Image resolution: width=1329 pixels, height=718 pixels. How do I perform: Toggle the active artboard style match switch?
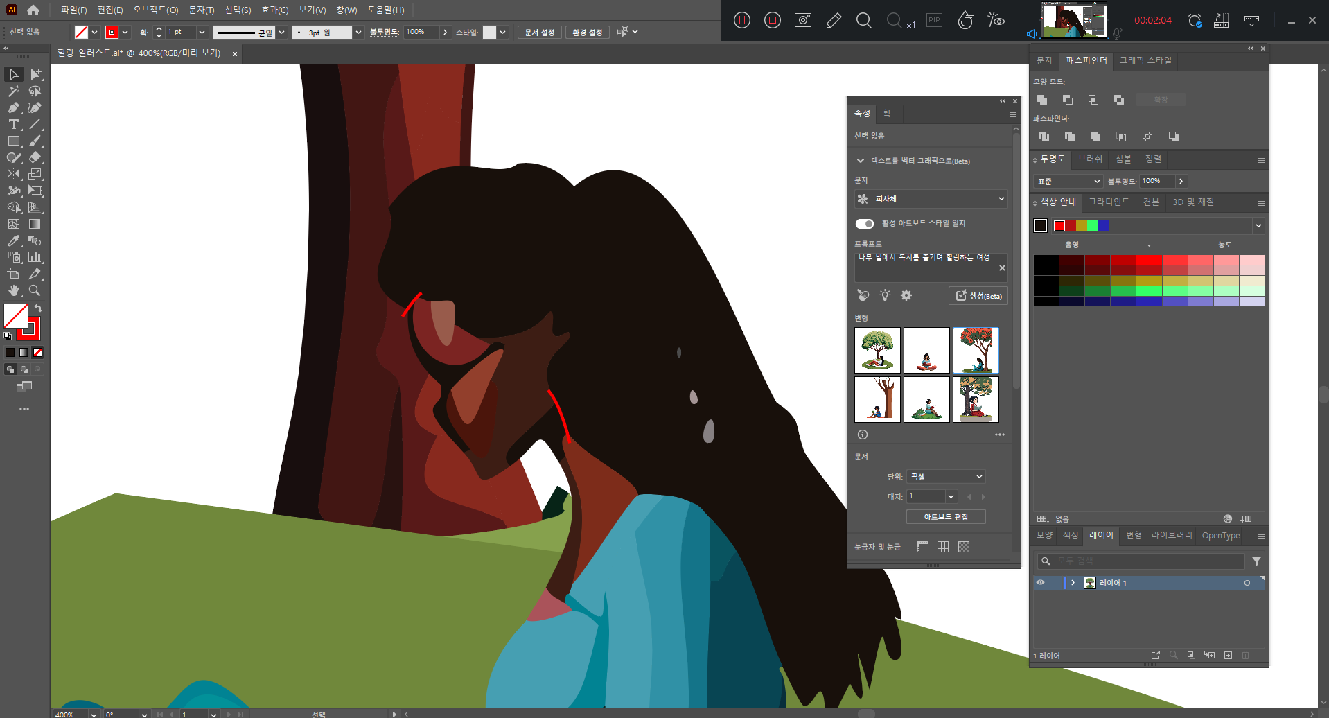tap(865, 223)
